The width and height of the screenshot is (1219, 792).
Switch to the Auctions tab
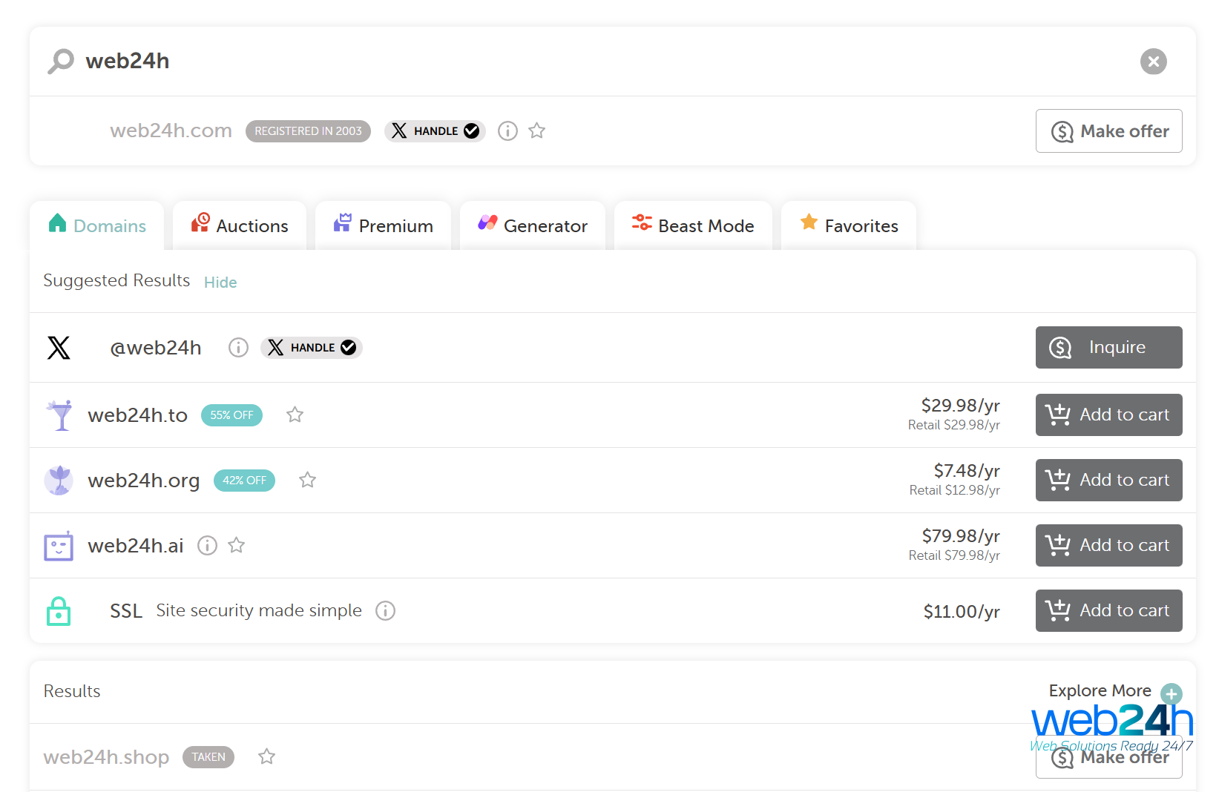[x=240, y=225]
